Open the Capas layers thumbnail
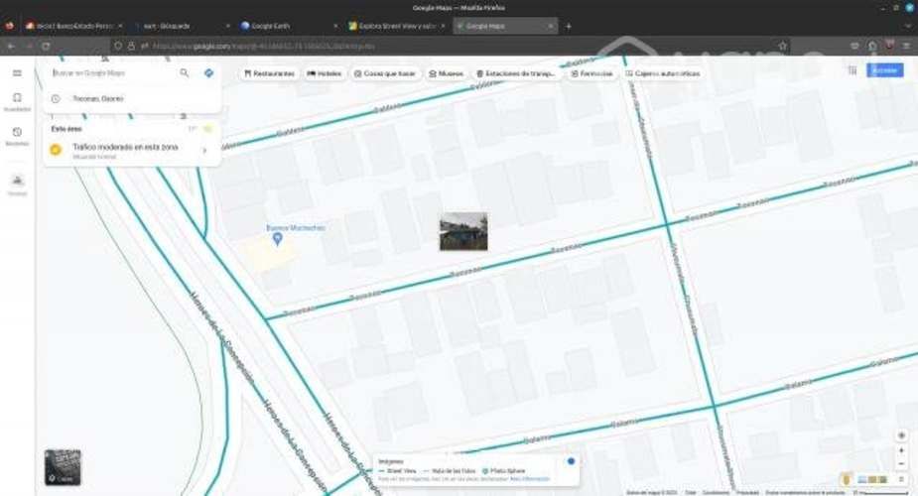Image resolution: width=918 pixels, height=496 pixels. tap(63, 467)
